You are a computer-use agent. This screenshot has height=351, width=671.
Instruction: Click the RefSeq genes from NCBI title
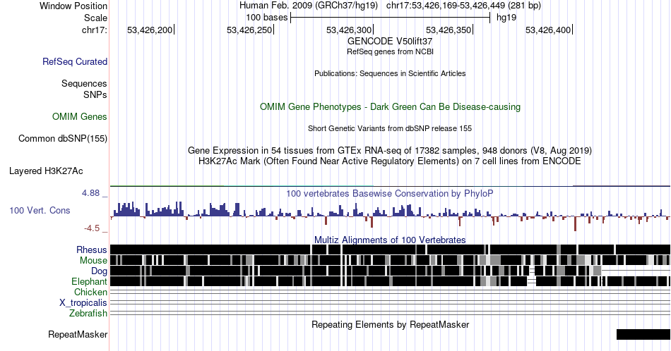coord(390,51)
